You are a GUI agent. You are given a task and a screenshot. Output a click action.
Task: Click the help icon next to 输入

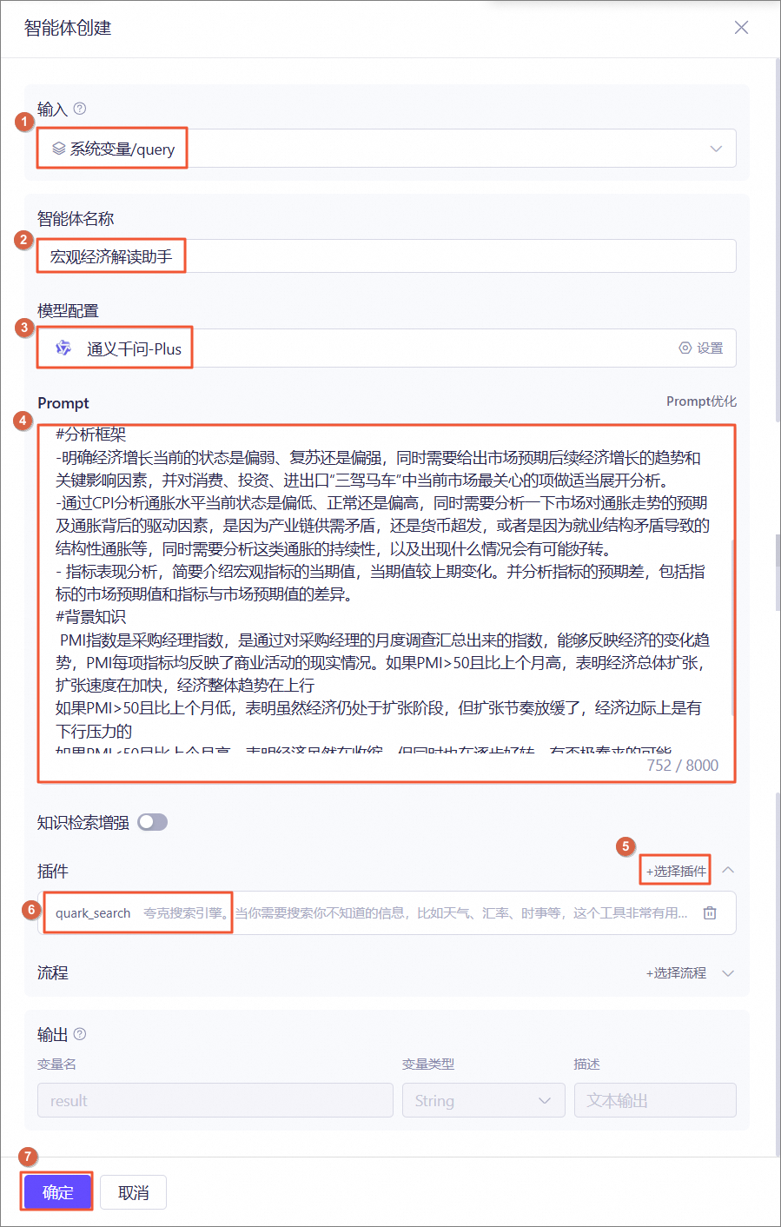click(x=80, y=109)
